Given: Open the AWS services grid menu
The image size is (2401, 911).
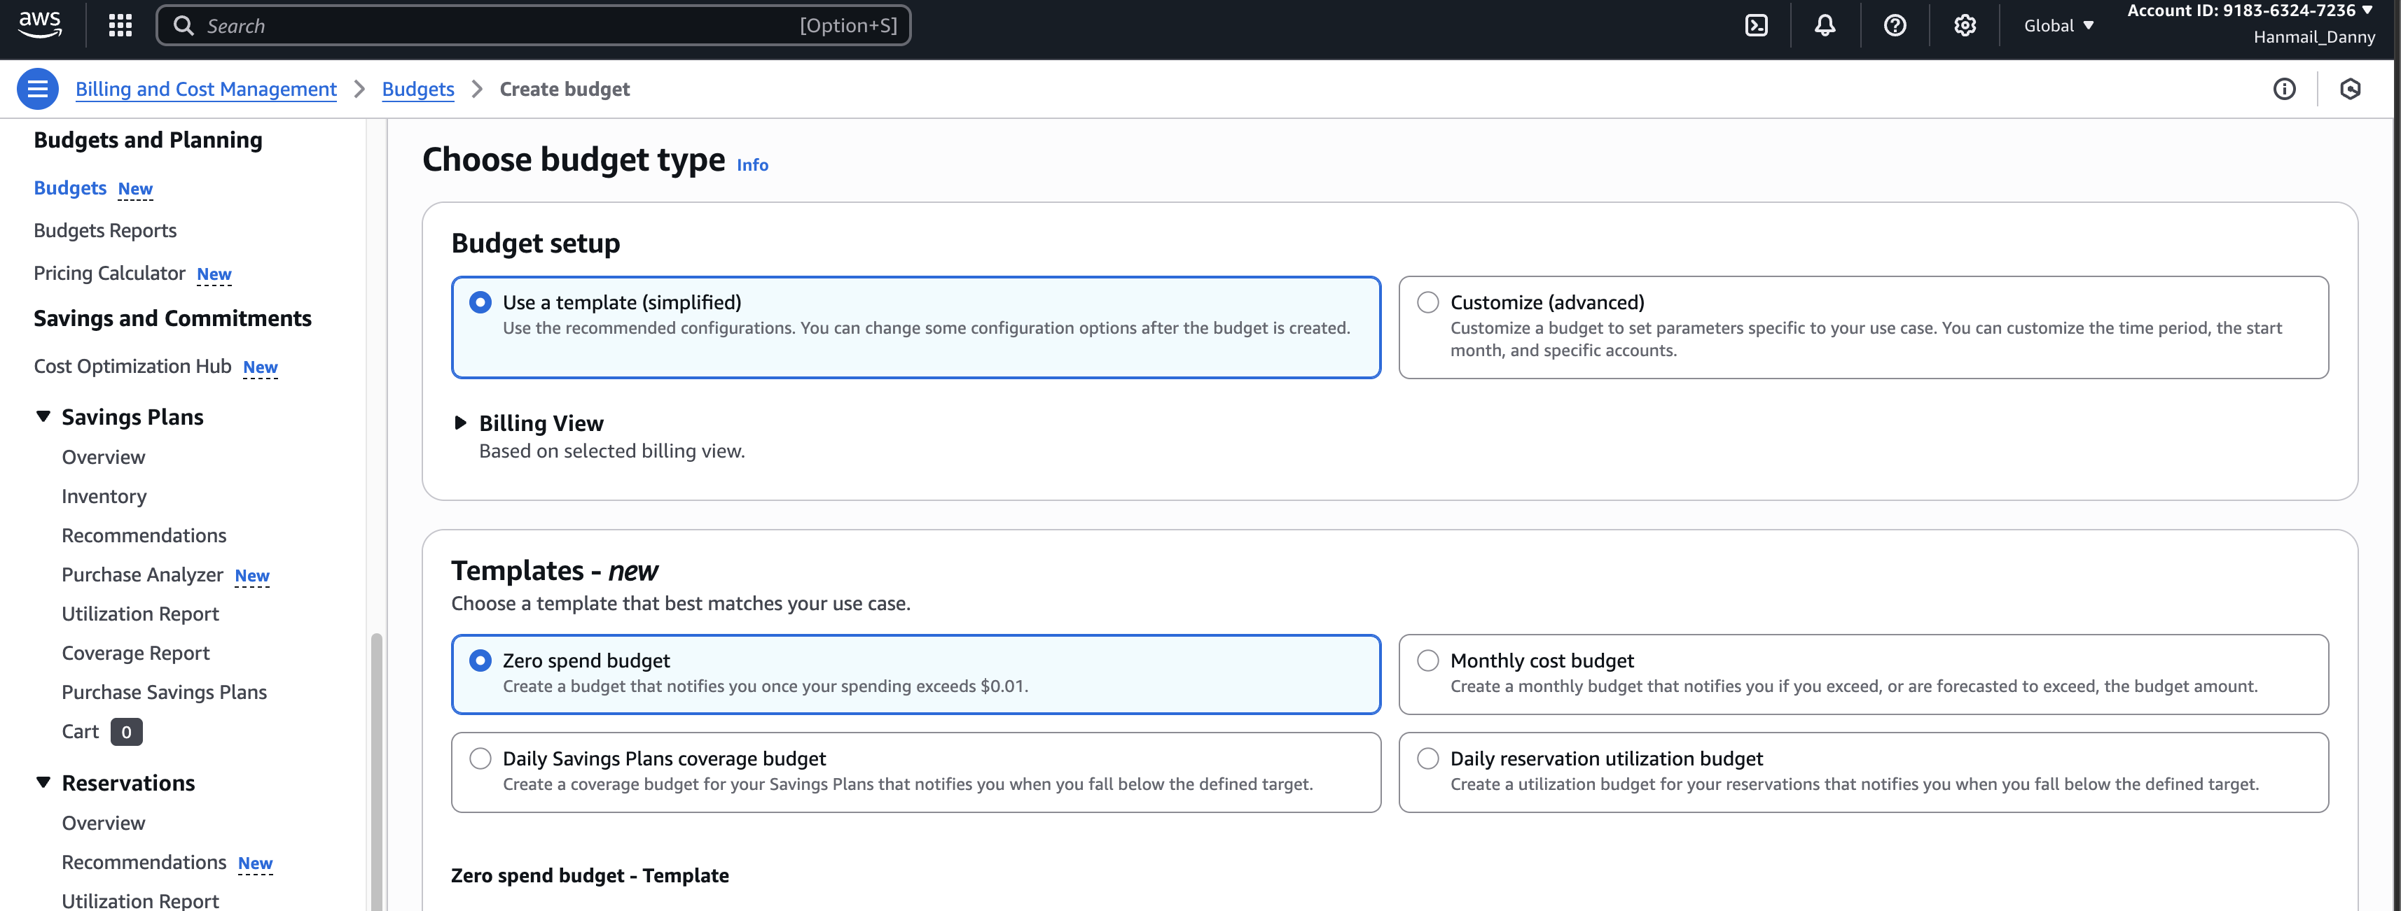Looking at the screenshot, I should coord(120,25).
